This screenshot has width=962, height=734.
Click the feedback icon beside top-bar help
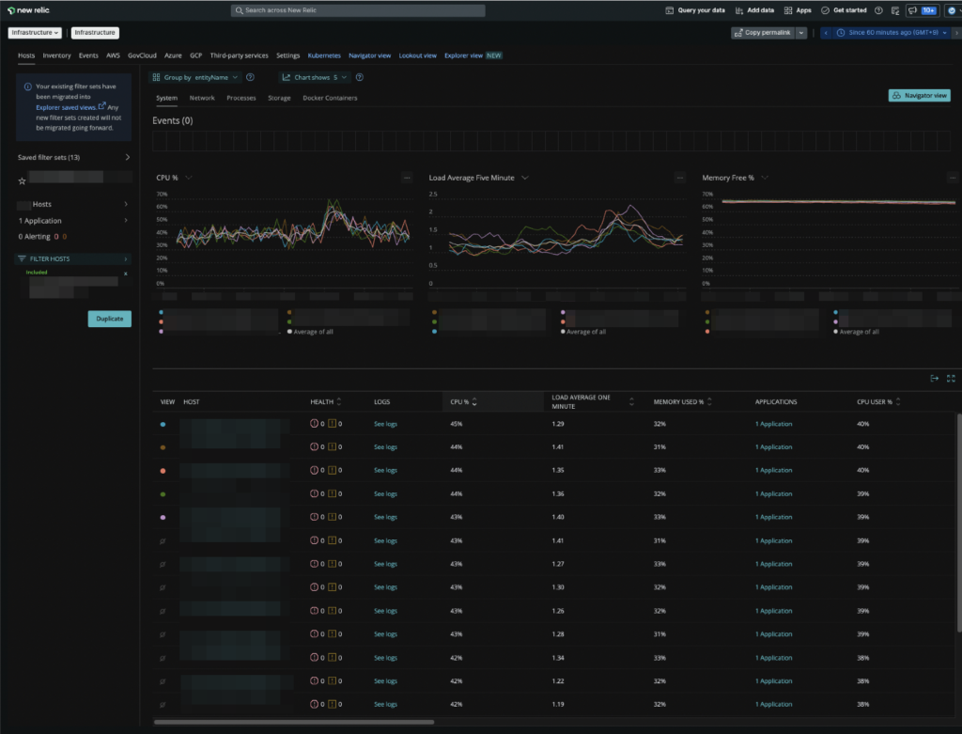[x=895, y=10]
